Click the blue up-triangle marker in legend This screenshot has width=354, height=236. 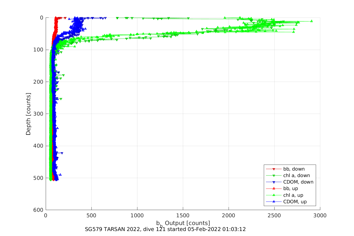click(274, 202)
